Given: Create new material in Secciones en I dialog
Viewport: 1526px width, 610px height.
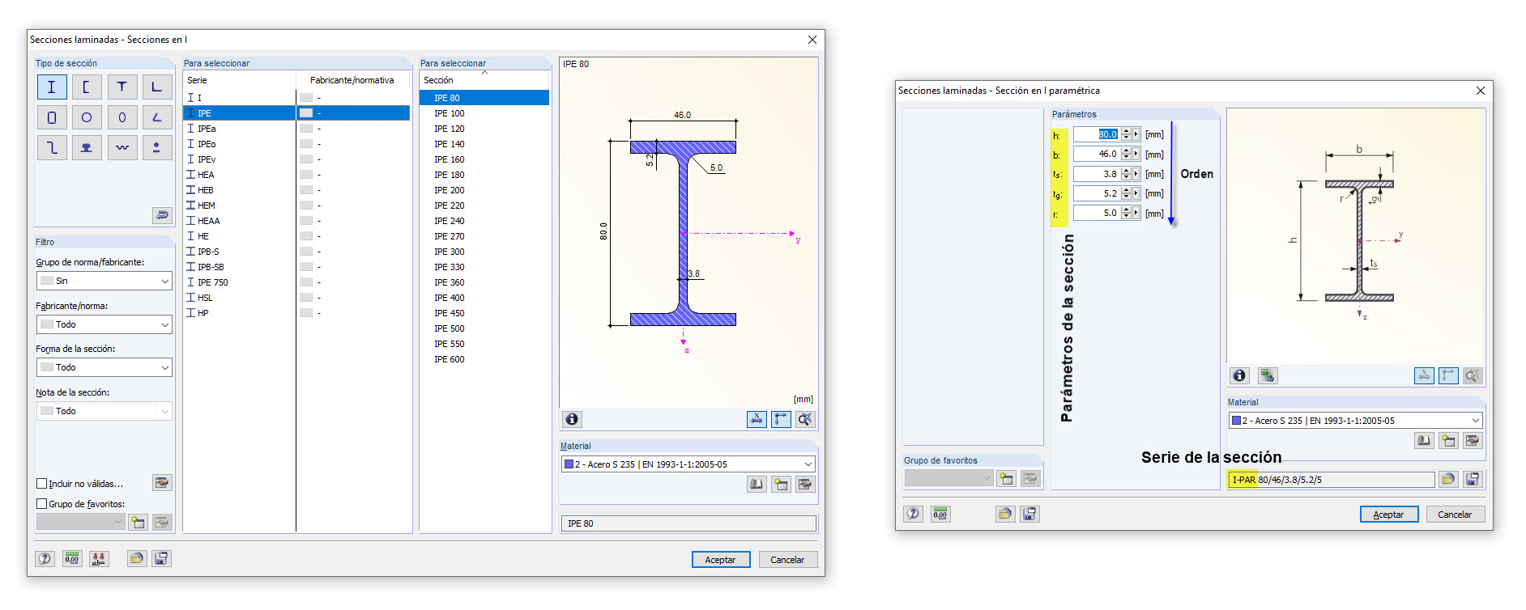Looking at the screenshot, I should [781, 484].
